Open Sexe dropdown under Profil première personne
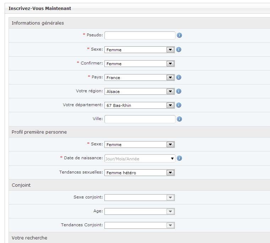Image resolution: width=270 pixels, height=243 pixels. click(139, 144)
